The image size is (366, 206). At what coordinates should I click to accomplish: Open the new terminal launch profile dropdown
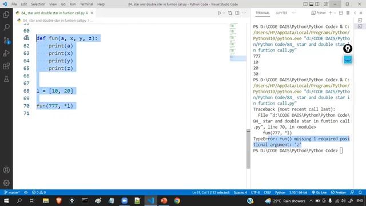pyautogui.click(x=335, y=13)
